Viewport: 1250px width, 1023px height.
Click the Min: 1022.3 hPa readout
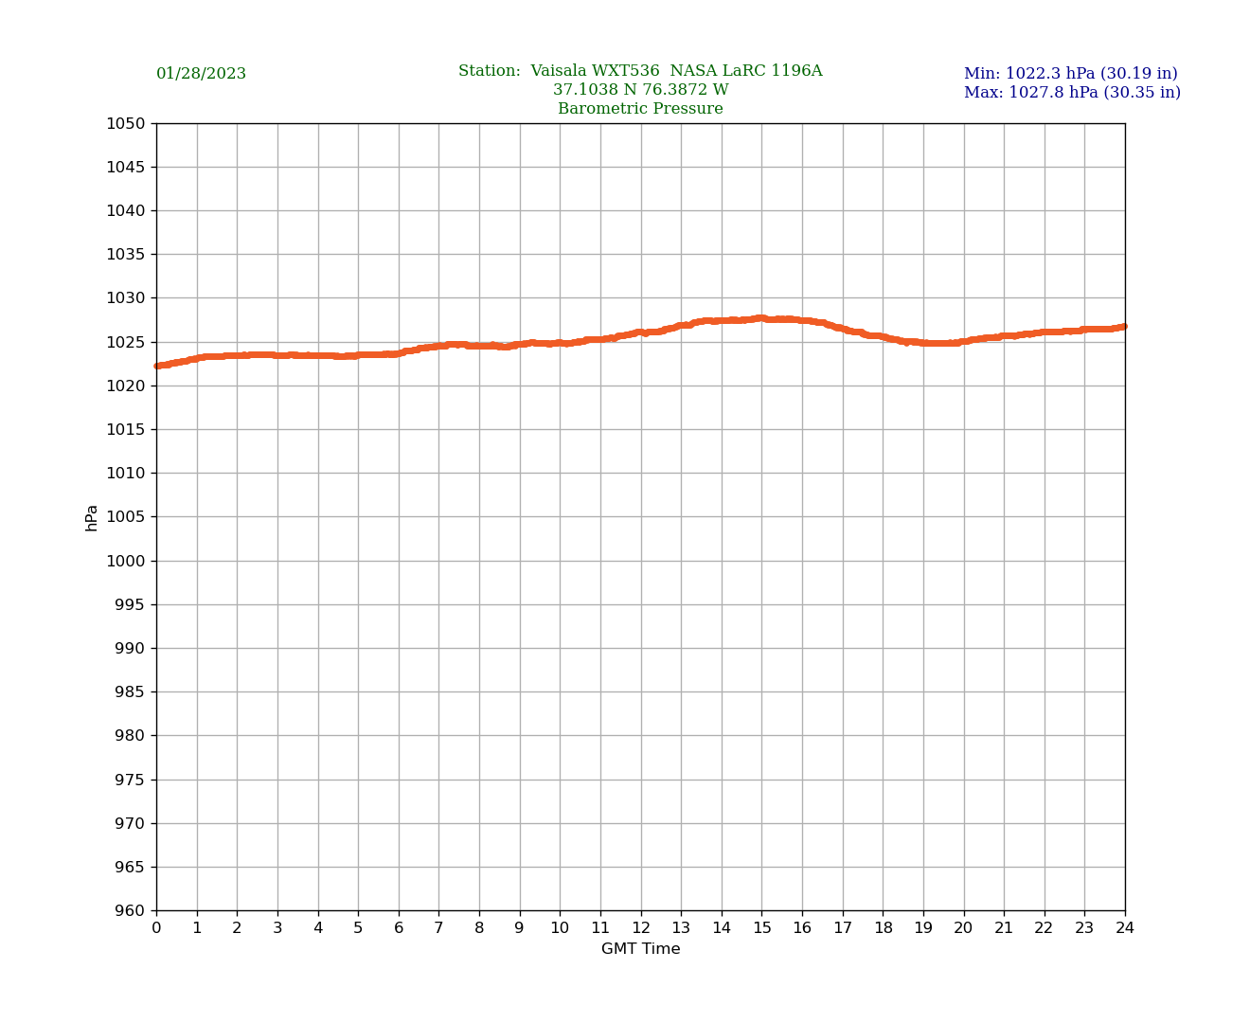point(1070,74)
